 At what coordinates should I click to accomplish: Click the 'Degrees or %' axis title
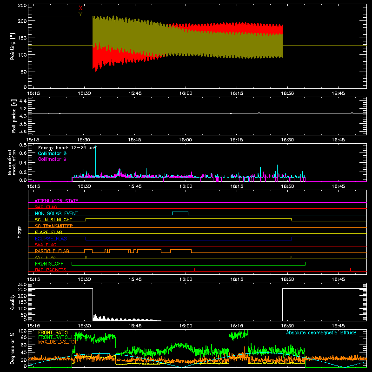[13, 348]
